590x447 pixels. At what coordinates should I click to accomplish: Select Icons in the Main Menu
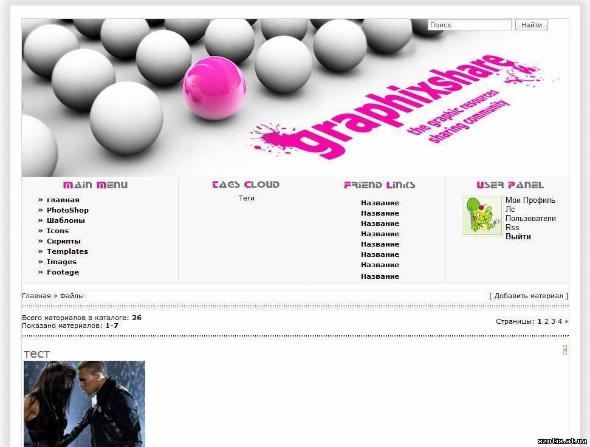click(58, 231)
